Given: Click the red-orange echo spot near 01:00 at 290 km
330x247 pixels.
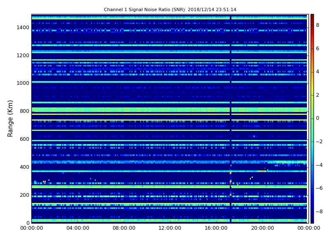Looking at the screenshot, I should (44, 182).
